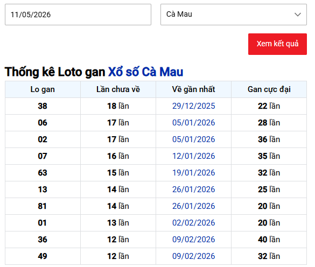Select loto number 36 cell

pos(43,240)
